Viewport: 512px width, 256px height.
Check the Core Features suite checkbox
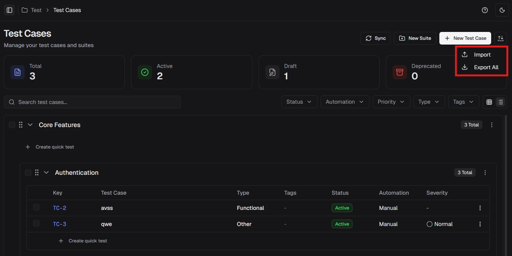[x=12, y=125]
